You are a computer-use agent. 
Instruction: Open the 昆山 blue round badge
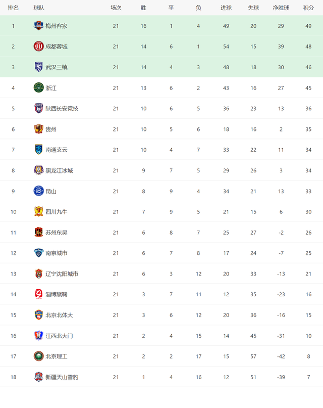(x=38, y=191)
